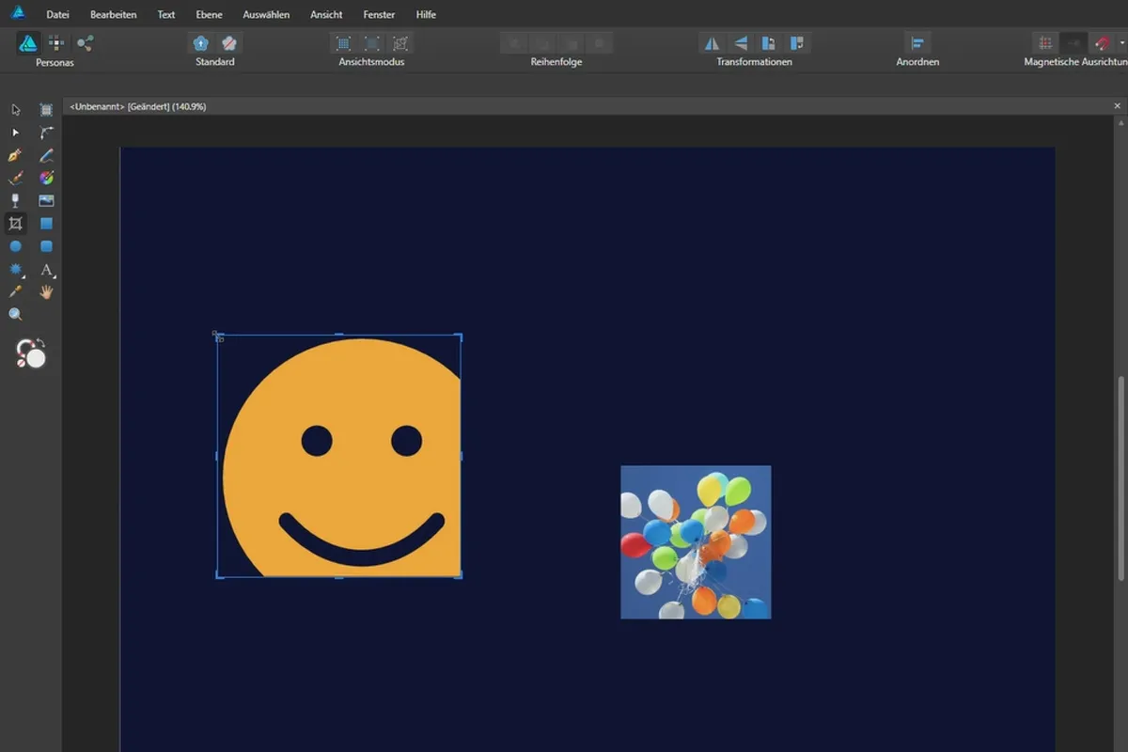Swap stroke and fill colors arrow
Screen dimensions: 1128x752
pos(42,342)
